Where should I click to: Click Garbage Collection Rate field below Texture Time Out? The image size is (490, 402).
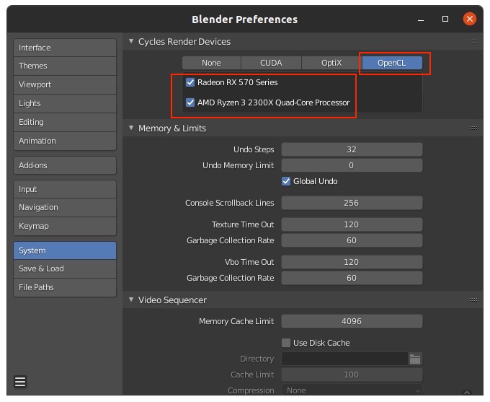(x=352, y=240)
